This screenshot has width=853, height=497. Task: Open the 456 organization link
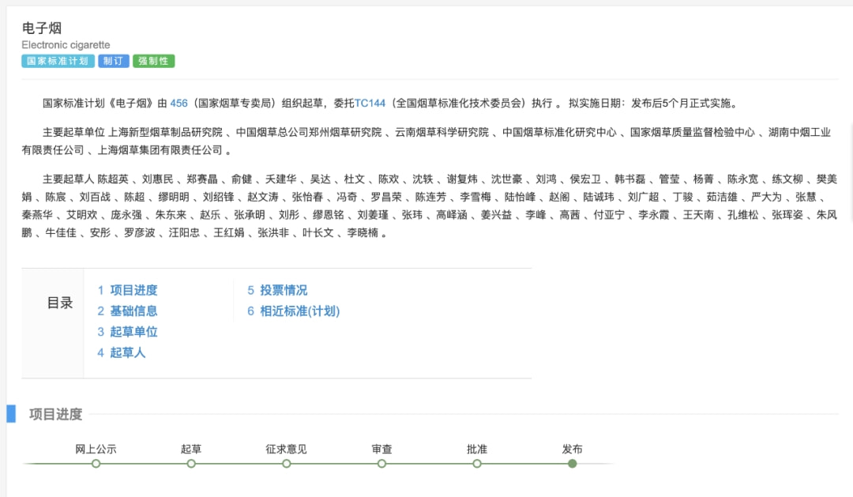point(178,103)
